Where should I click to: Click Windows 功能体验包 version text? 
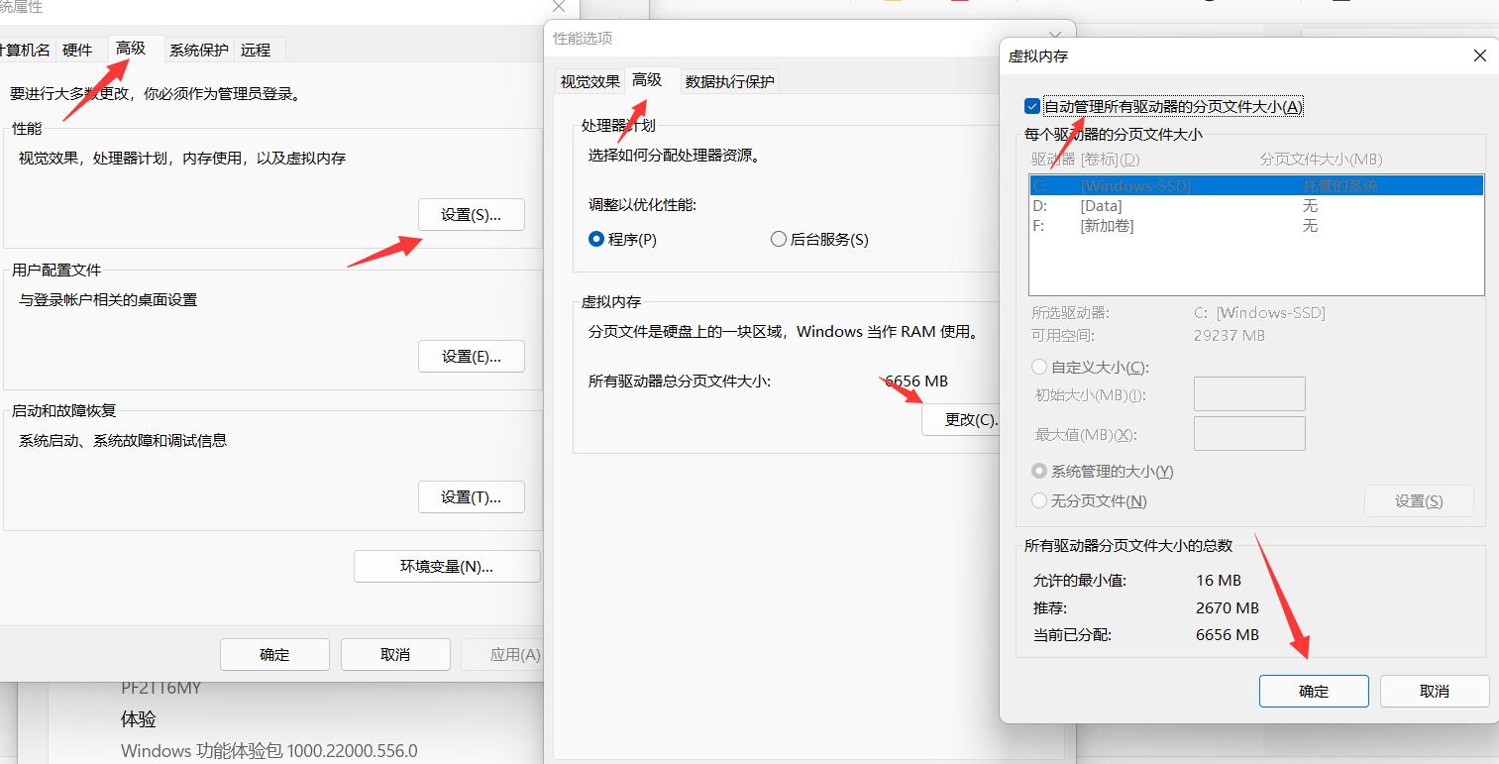(269, 750)
